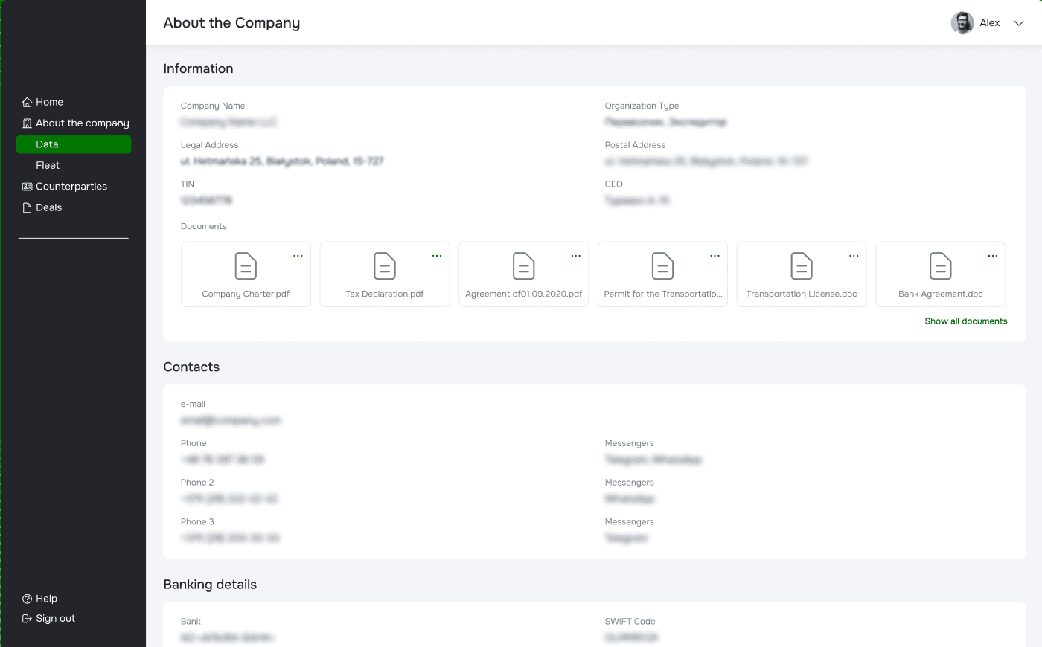
Task: Click the Deals document icon
Action: 27,207
